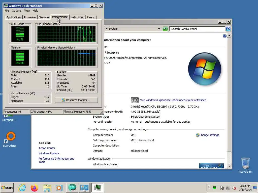The image size is (258, 193).
Task: Open the Action Center link under See also
Action: [47, 148]
